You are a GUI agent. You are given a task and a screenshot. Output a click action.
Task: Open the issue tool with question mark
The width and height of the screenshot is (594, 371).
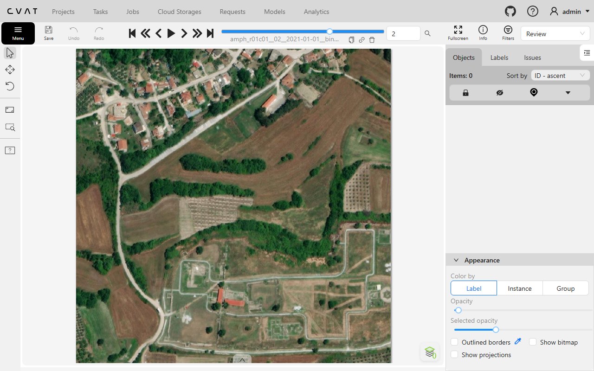(x=10, y=150)
